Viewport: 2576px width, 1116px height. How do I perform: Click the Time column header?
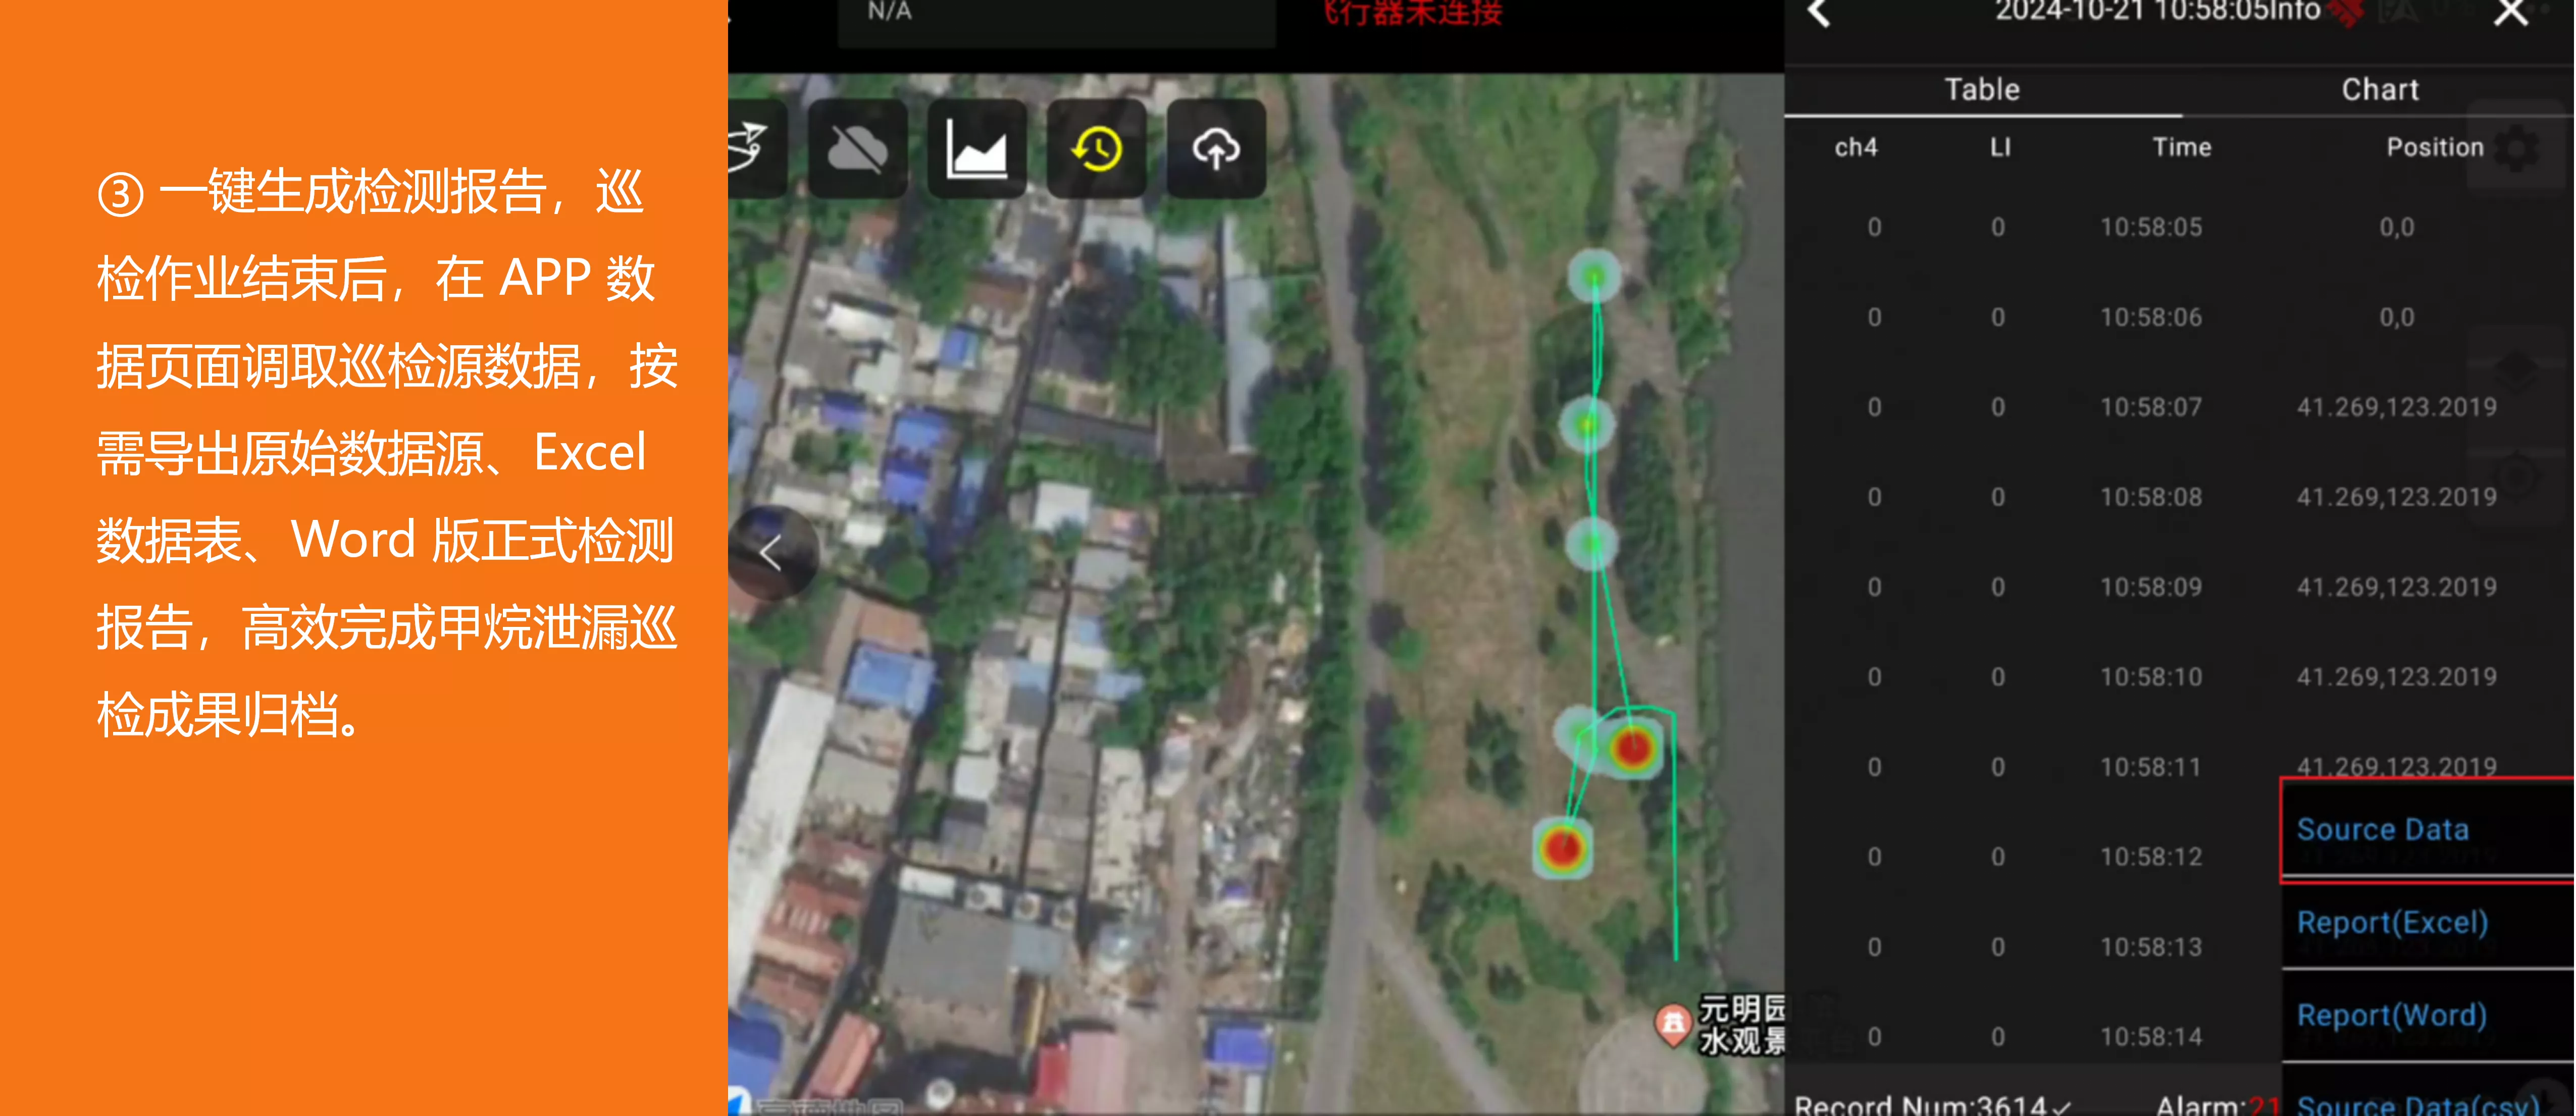[2181, 148]
